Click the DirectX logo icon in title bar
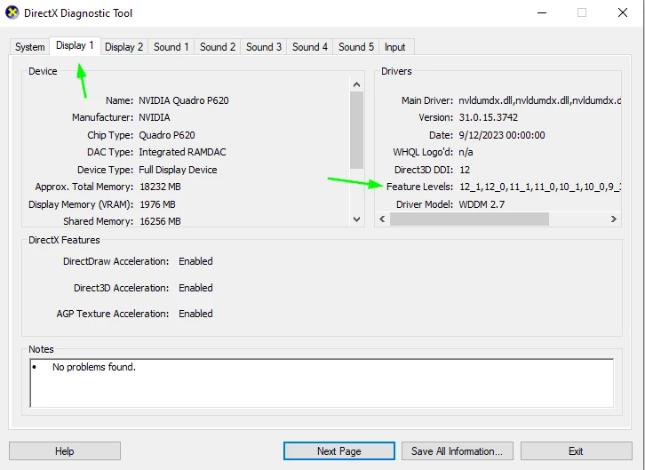This screenshot has width=645, height=470. coord(12,12)
